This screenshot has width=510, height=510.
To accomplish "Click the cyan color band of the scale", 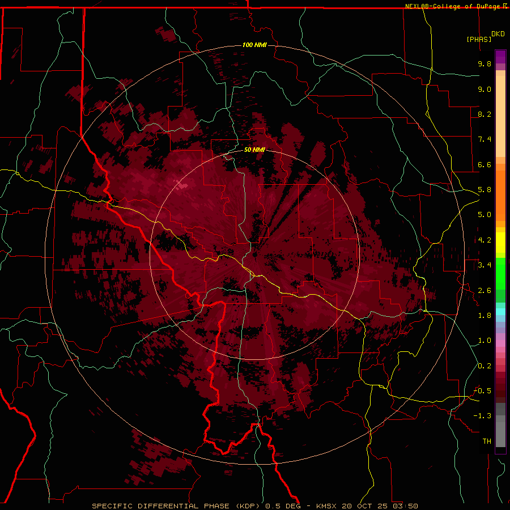I will 500,312.
